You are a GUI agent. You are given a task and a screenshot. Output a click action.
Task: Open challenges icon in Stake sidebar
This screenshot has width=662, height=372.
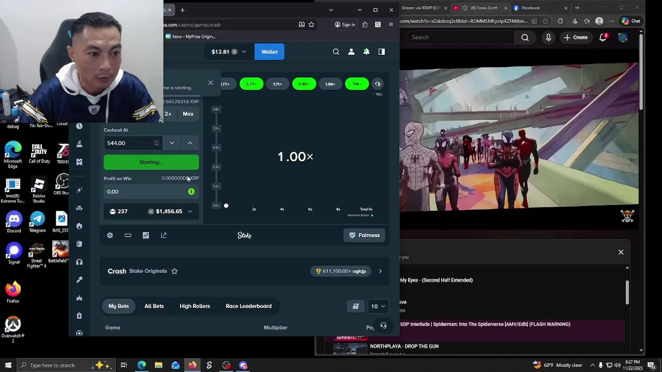[x=79, y=144]
